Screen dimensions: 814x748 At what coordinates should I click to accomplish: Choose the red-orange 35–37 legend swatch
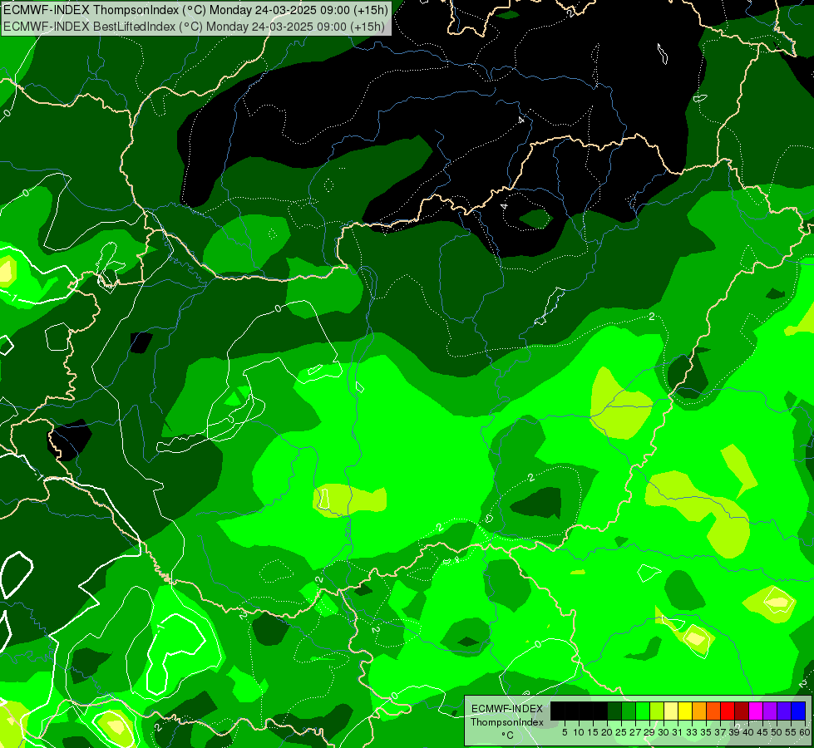(x=713, y=711)
